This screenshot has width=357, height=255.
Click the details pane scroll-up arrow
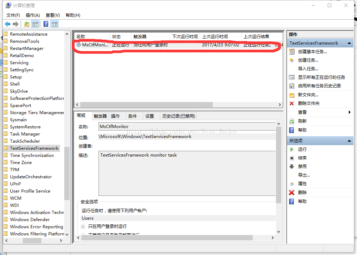coord(279,124)
